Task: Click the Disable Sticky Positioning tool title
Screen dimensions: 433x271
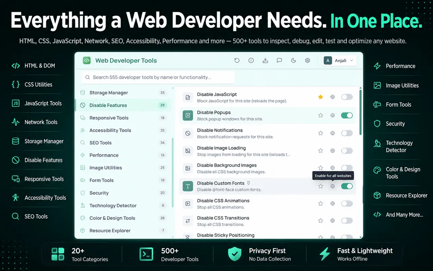Action: coord(226,235)
